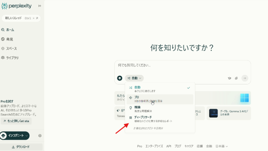Open the weather card showing 8°
The height and width of the screenshot is (151, 268).
tap(121, 113)
